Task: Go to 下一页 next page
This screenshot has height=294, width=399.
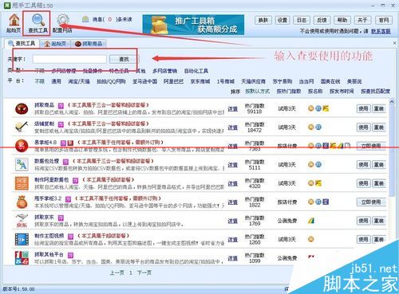Action: click(144, 272)
